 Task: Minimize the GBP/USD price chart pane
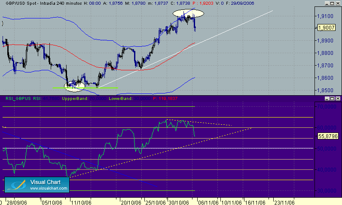[327, 3]
